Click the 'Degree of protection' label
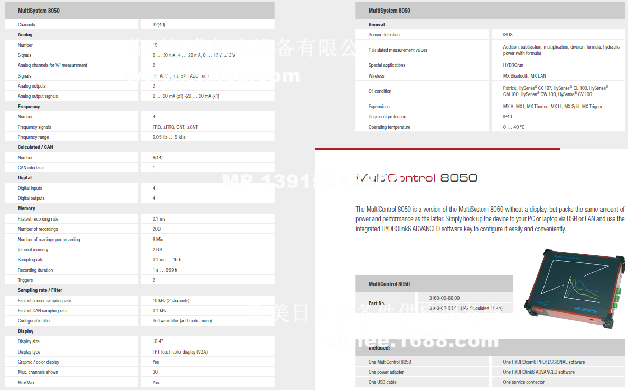Screen dimensions: 628x390 click(387, 117)
